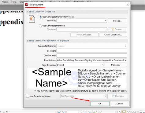Click the 'Digitally signed by <Sample Name>' text
This screenshot has height=113, width=145.
click(100, 71)
